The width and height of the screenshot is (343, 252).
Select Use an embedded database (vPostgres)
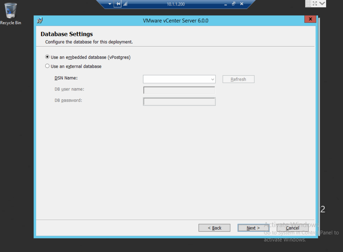[x=47, y=57]
